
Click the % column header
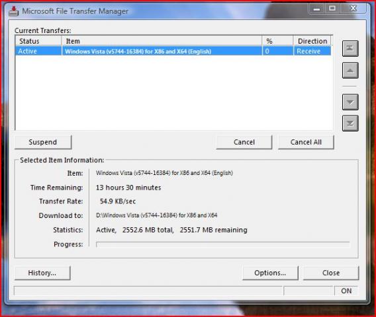[x=277, y=41]
